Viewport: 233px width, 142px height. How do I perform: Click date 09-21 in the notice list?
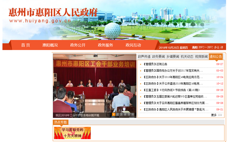[x=220, y=109]
